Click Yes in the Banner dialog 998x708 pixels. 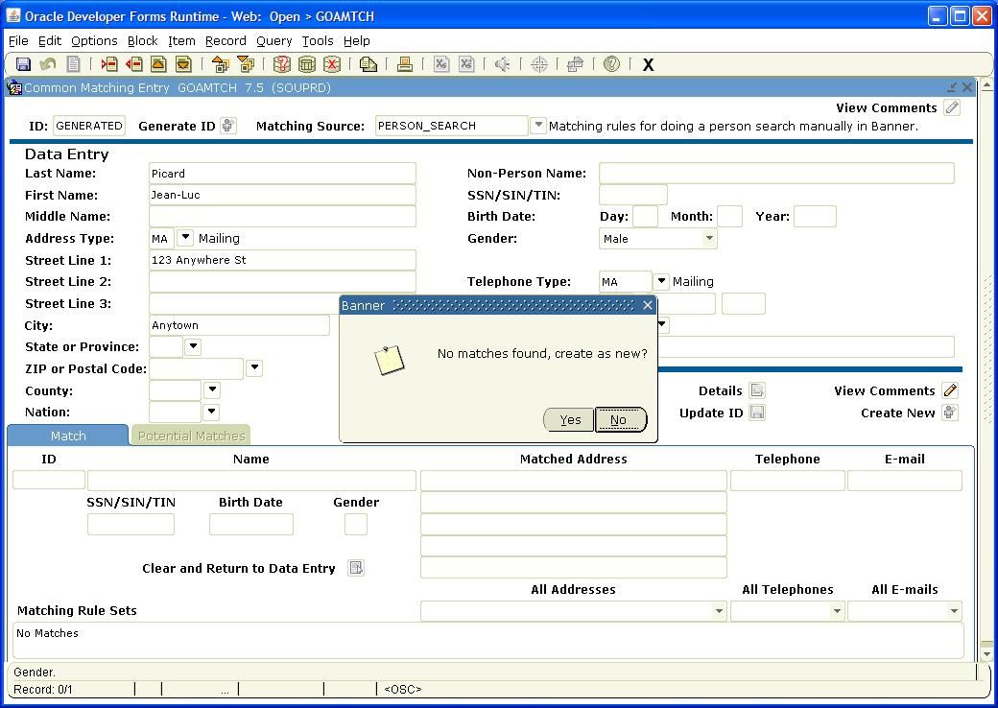click(x=569, y=420)
